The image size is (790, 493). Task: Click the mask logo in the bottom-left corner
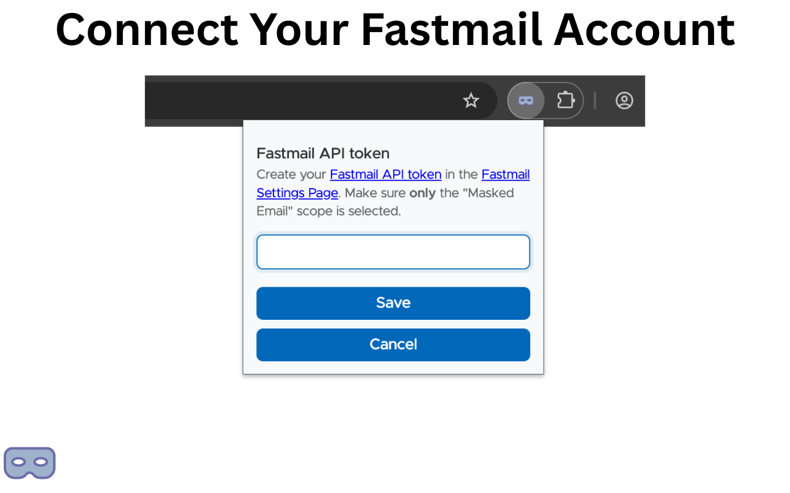pos(30,462)
